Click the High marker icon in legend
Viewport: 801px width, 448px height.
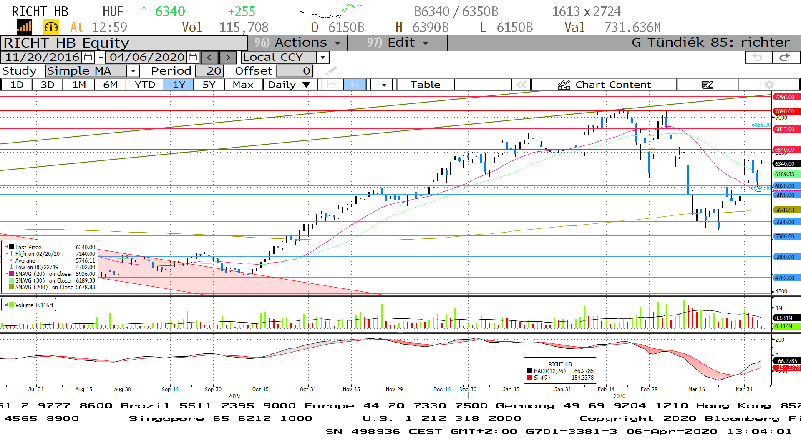tap(12, 254)
